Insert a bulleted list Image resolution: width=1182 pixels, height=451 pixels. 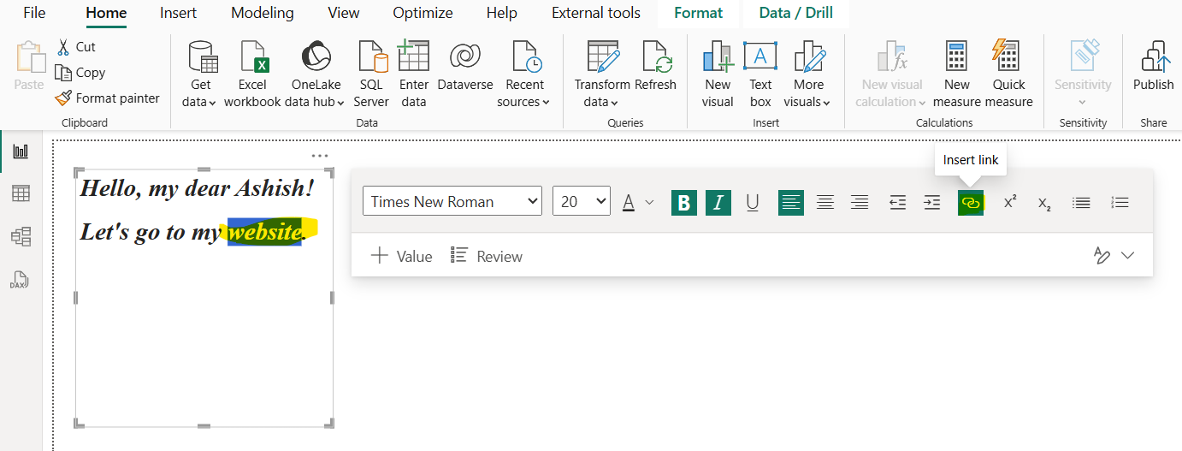pyautogui.click(x=1082, y=203)
